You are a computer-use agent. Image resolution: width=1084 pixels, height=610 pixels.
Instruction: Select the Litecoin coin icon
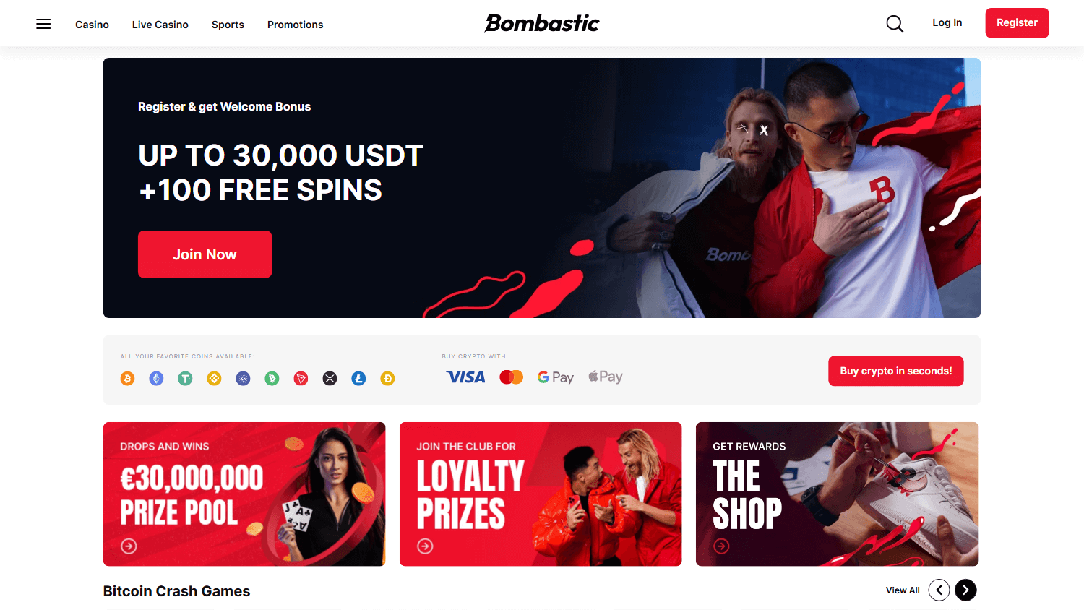(x=358, y=378)
